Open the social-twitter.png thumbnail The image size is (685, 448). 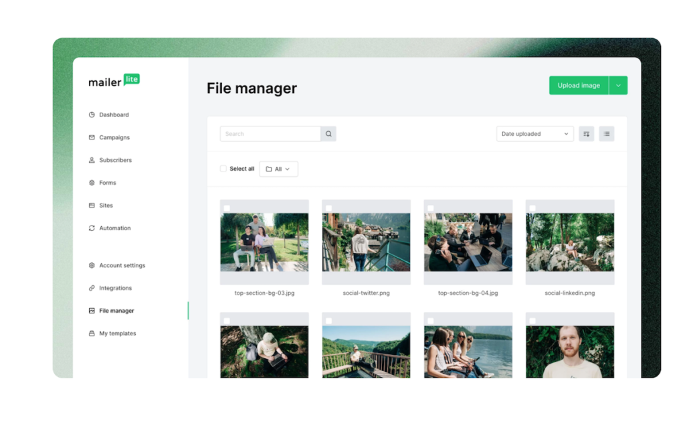366,242
